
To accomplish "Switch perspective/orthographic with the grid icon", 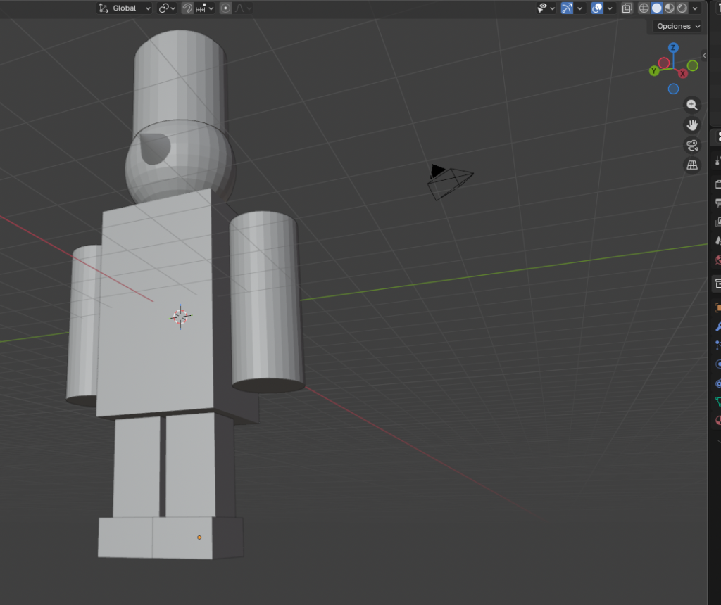I will coord(692,165).
